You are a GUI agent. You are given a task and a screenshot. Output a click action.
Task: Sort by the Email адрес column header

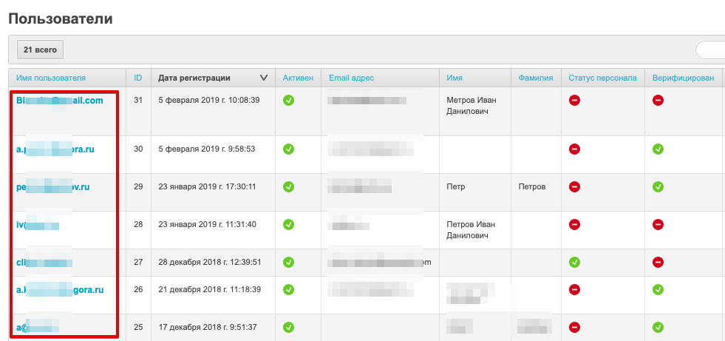point(351,78)
